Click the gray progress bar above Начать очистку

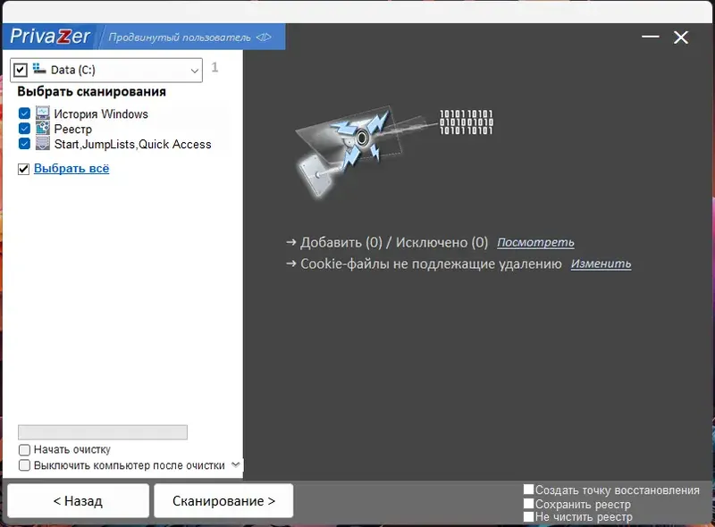pyautogui.click(x=102, y=432)
